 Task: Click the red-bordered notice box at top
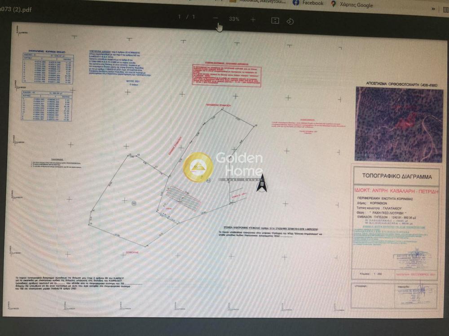(x=220, y=74)
